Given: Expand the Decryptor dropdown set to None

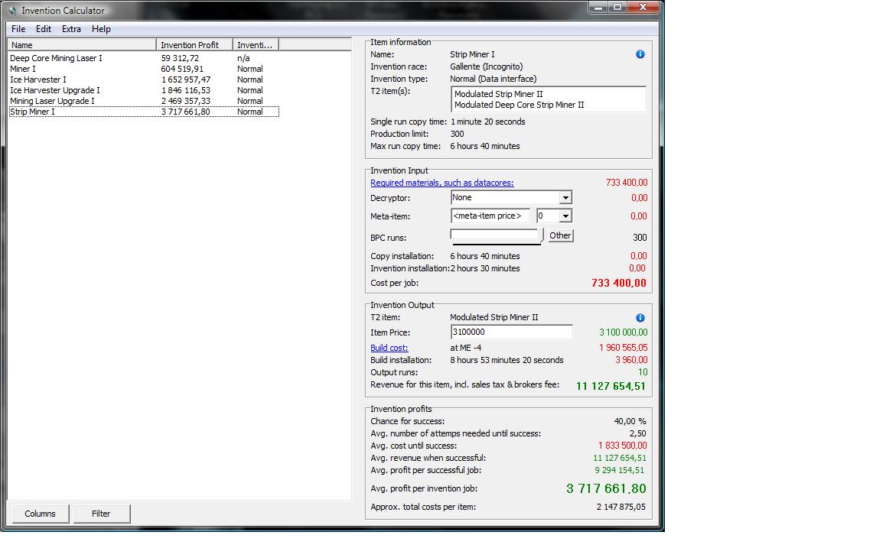Looking at the screenshot, I should 565,197.
